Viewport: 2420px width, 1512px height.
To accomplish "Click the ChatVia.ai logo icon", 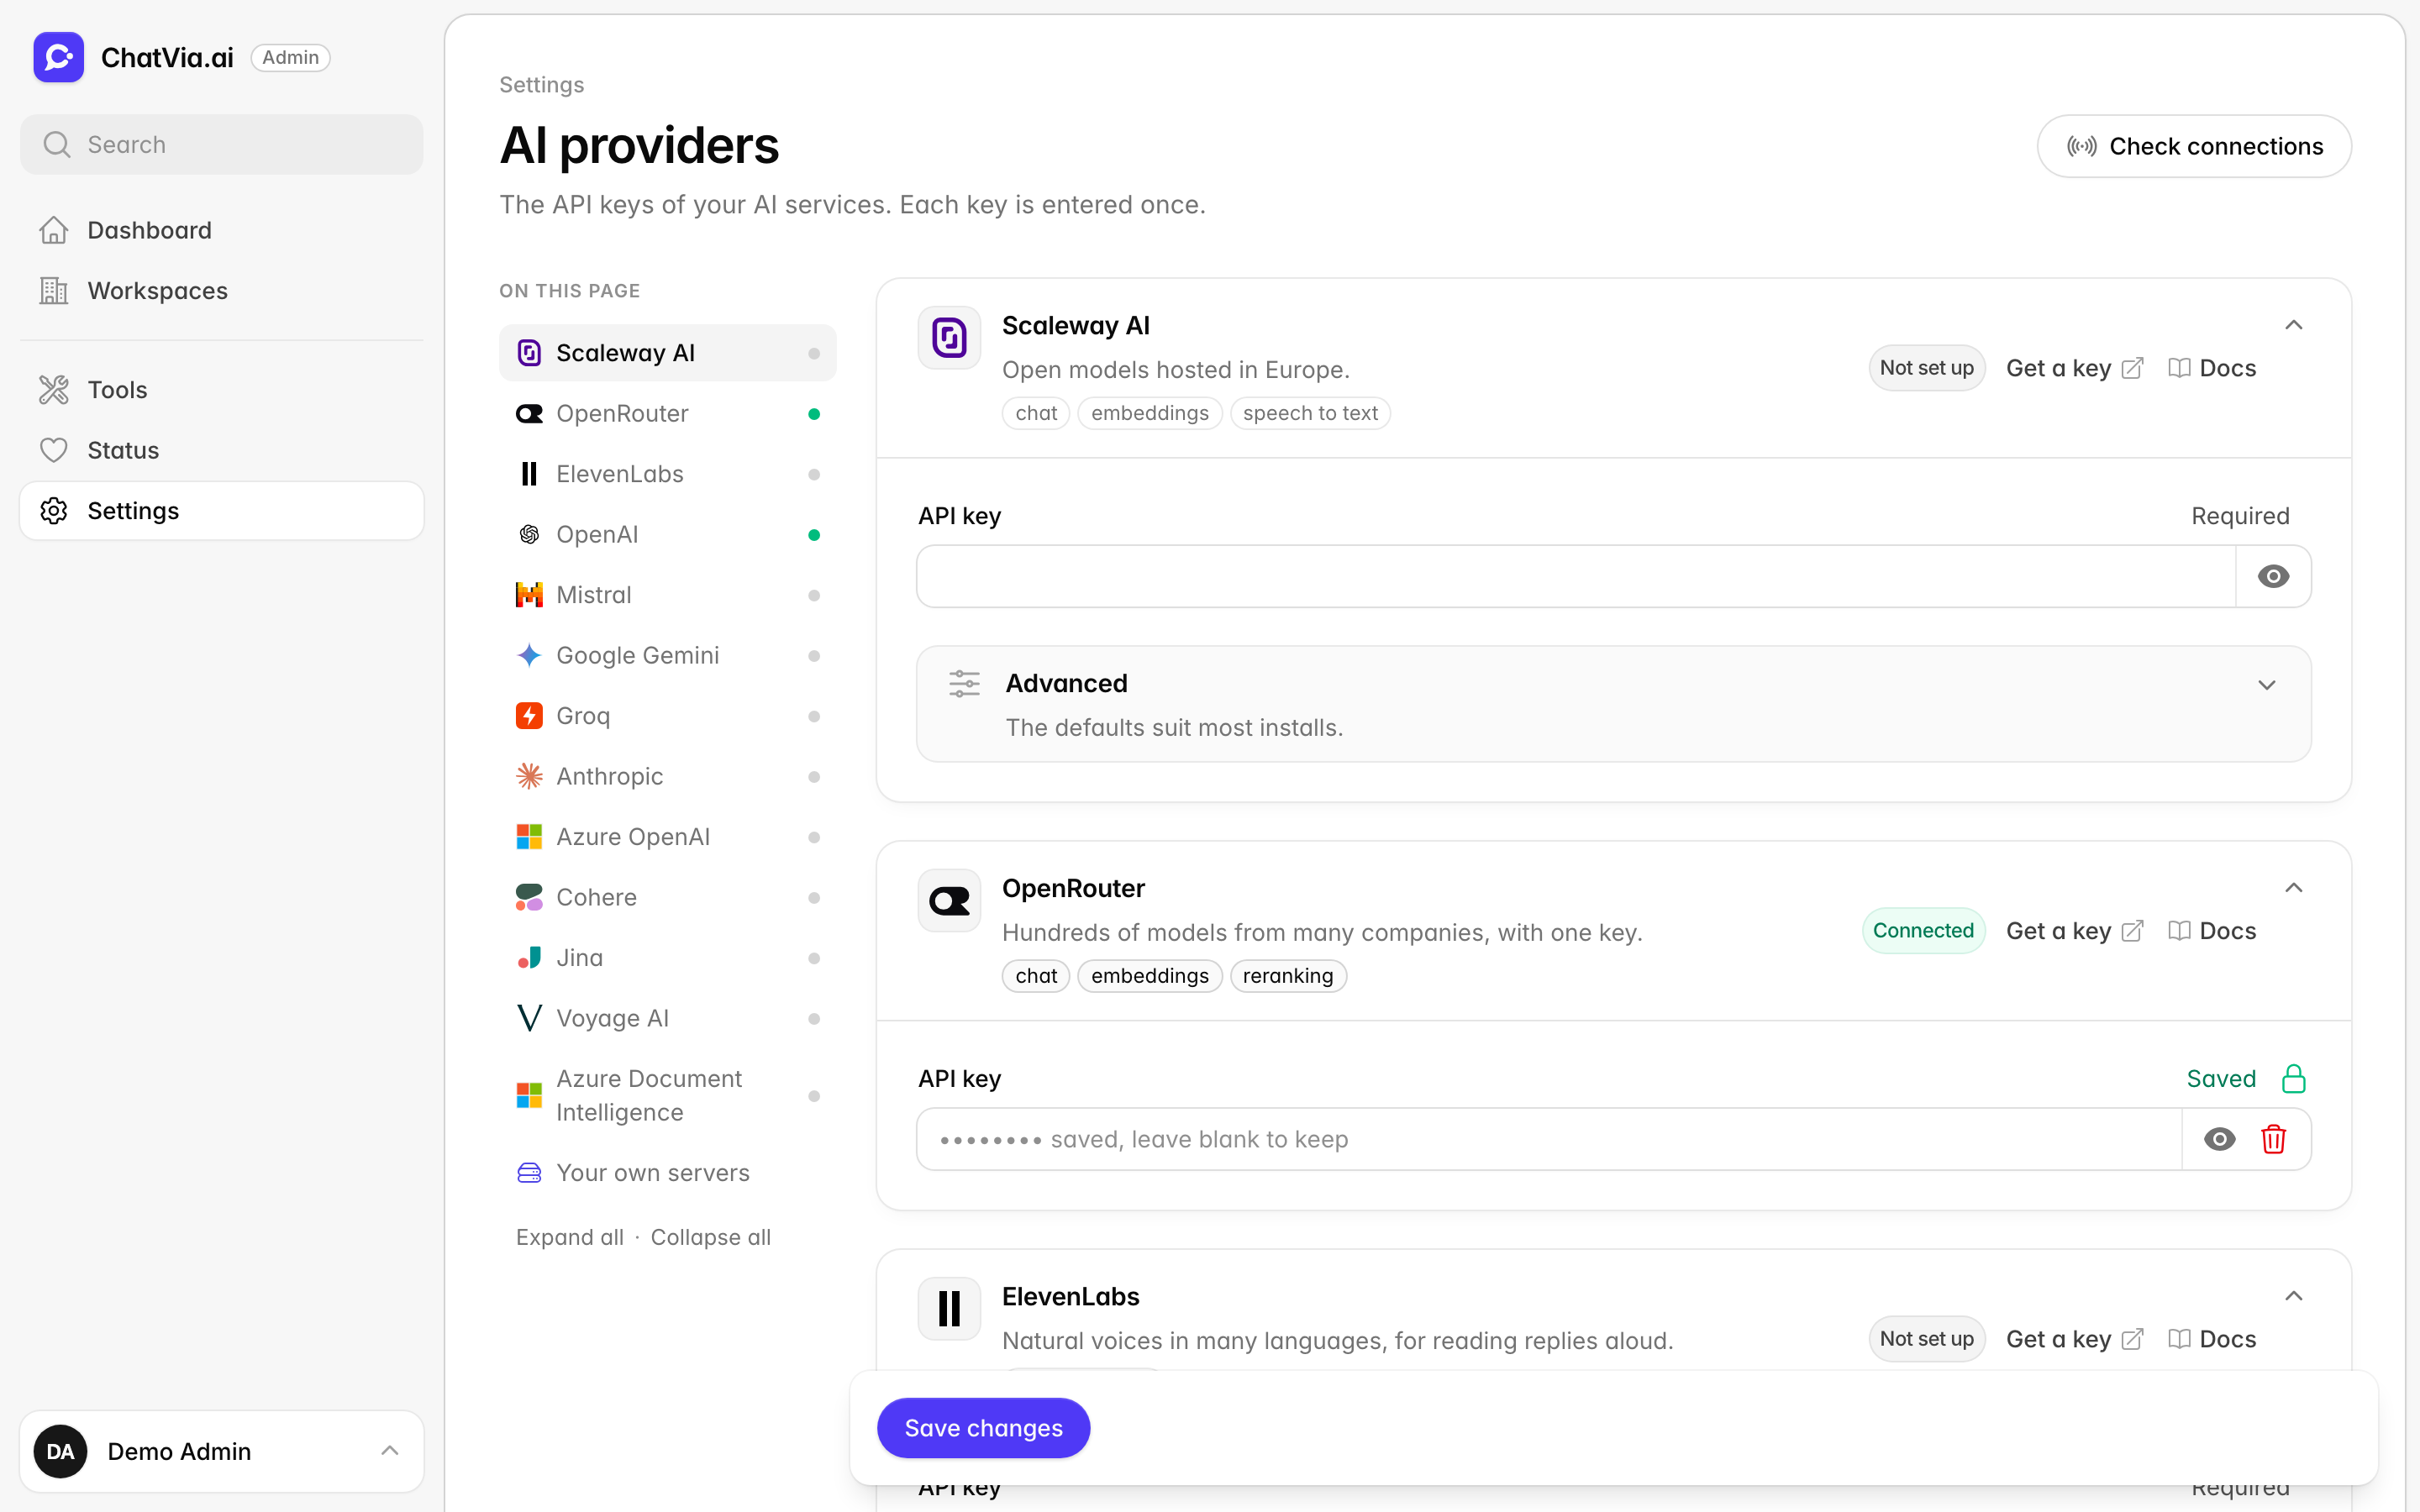I will coord(58,57).
